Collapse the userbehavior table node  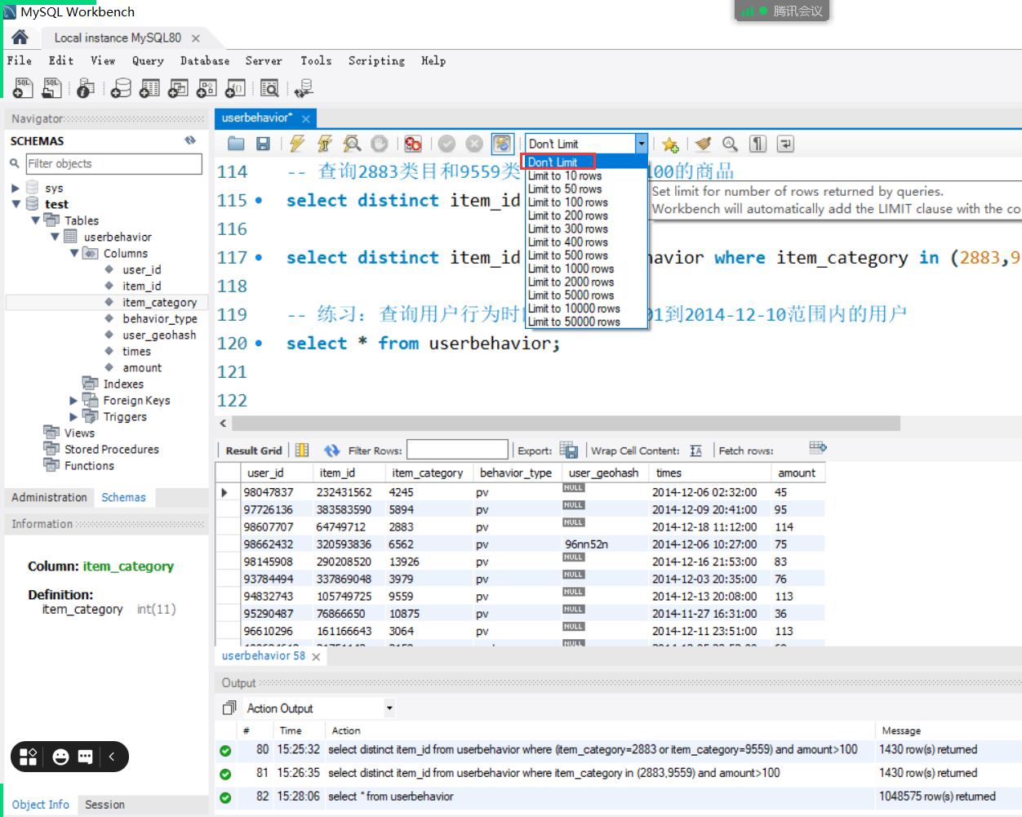tap(55, 237)
